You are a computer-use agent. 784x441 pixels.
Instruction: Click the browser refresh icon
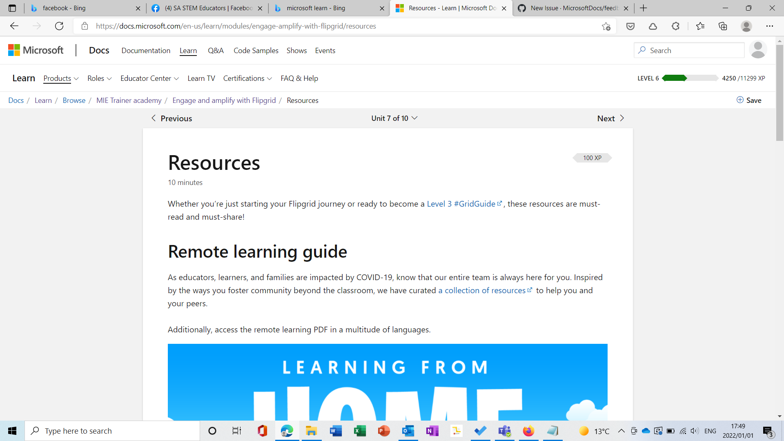coord(59,26)
